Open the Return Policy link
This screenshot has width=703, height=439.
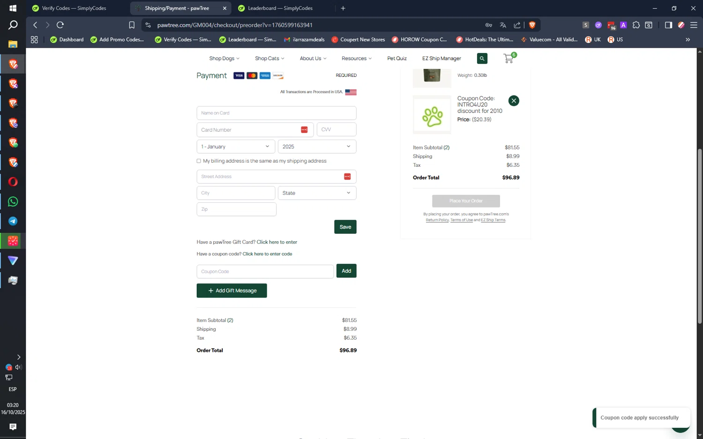coord(437,220)
